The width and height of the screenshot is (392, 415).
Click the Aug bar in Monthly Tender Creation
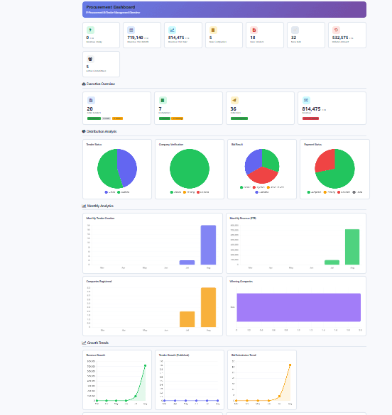(208, 245)
